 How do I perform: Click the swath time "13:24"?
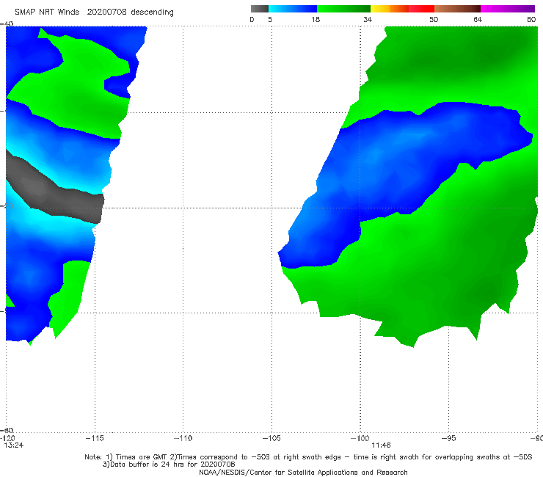14,445
